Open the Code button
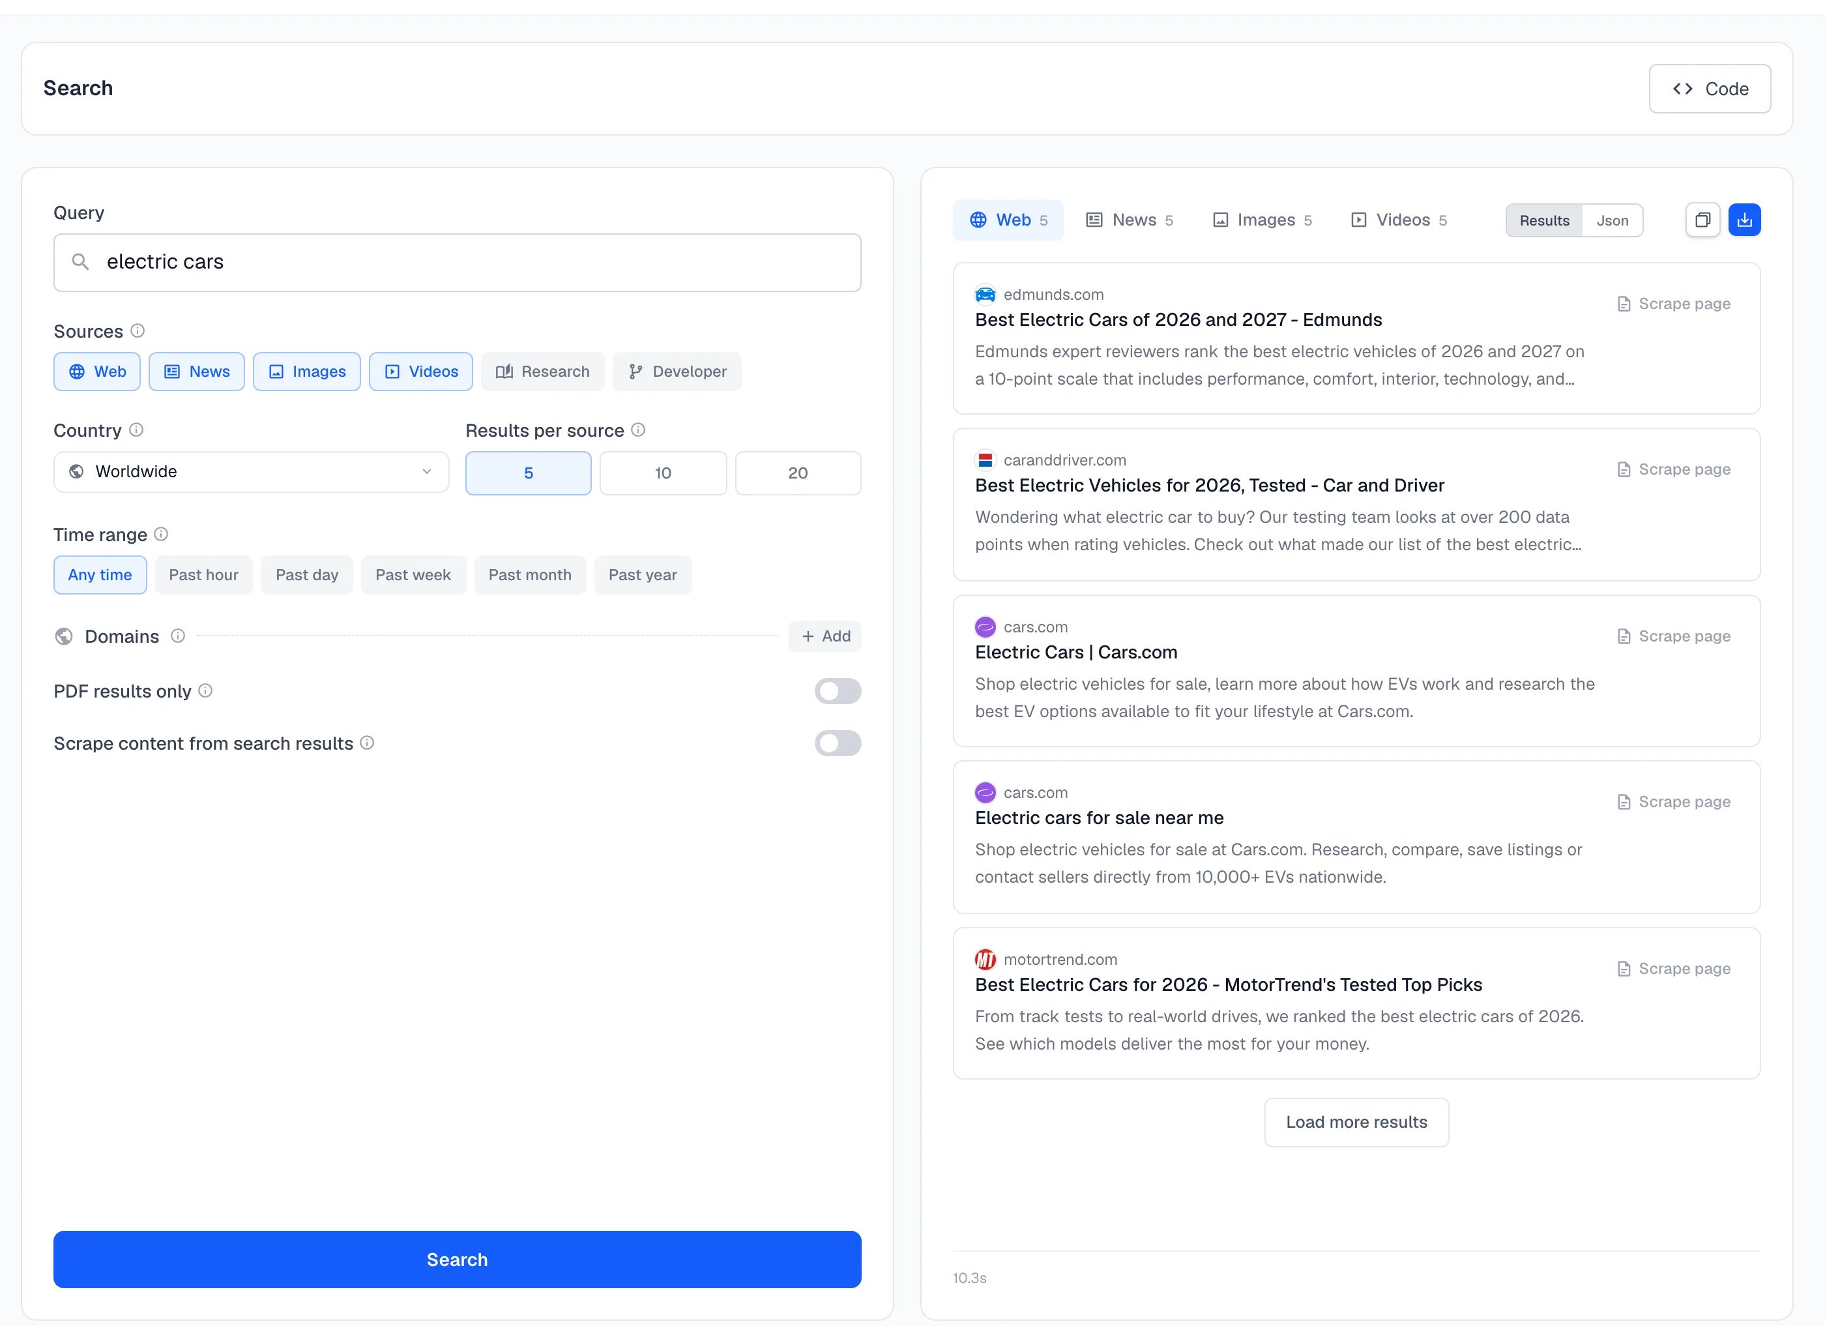Viewport: 1825px width, 1326px height. pyautogui.click(x=1710, y=89)
